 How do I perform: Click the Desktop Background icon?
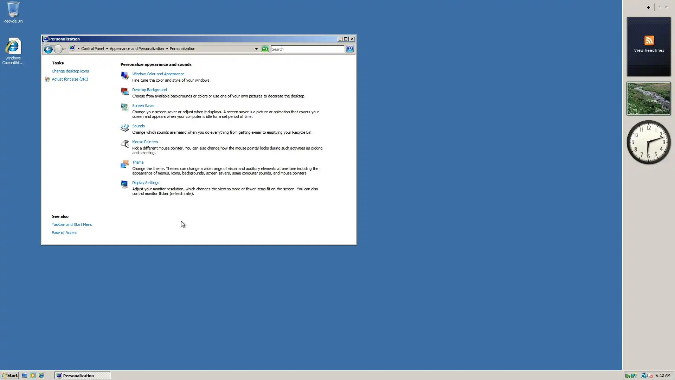tap(124, 91)
